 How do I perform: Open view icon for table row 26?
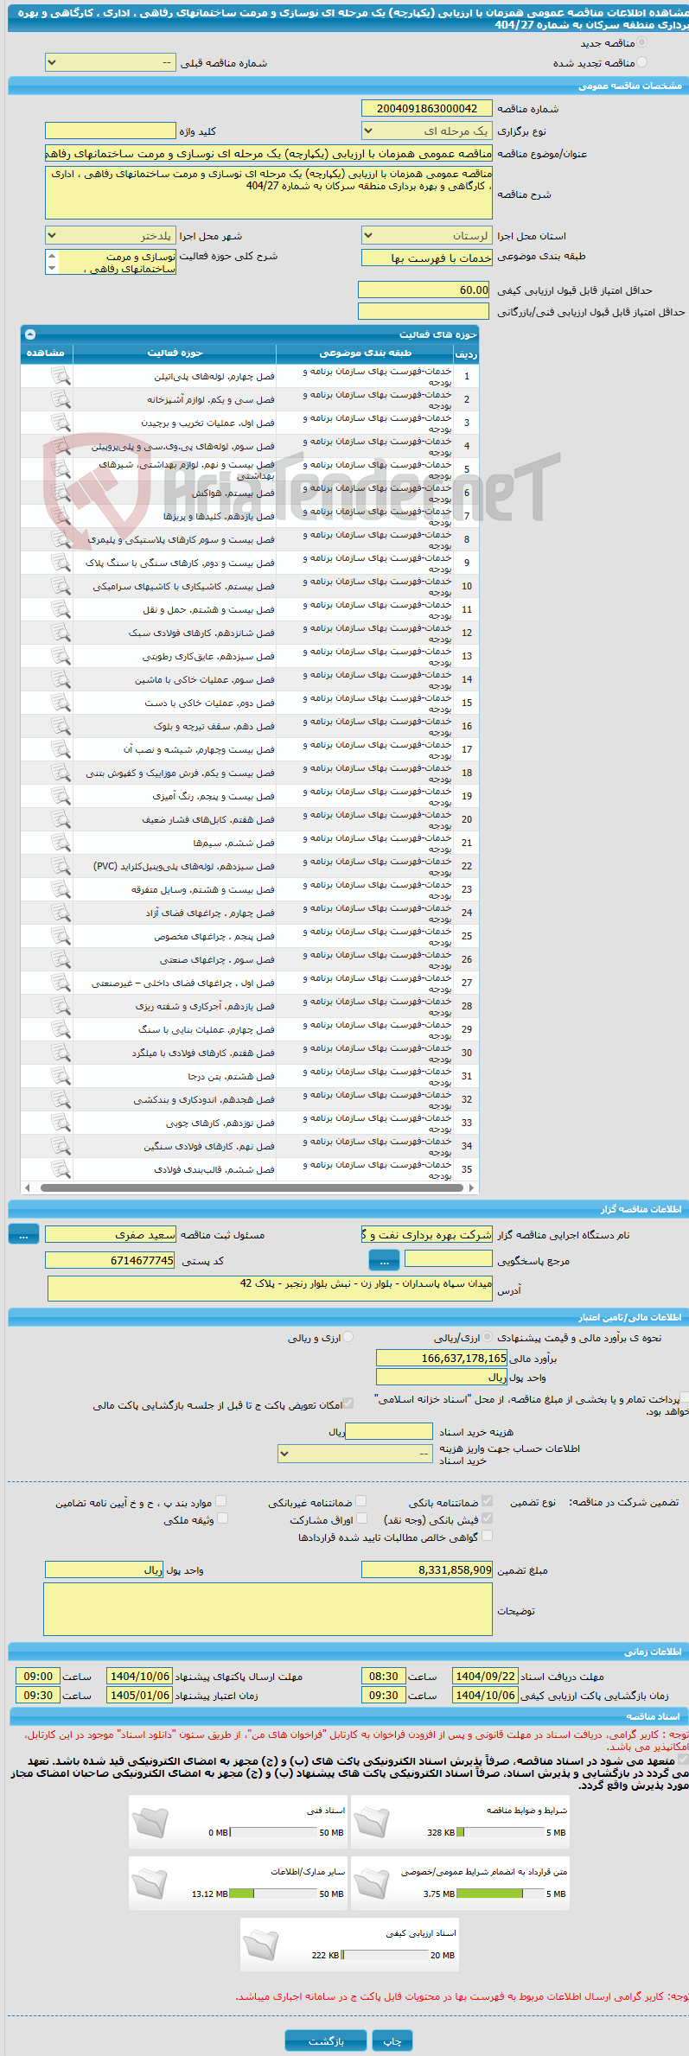[x=61, y=959]
